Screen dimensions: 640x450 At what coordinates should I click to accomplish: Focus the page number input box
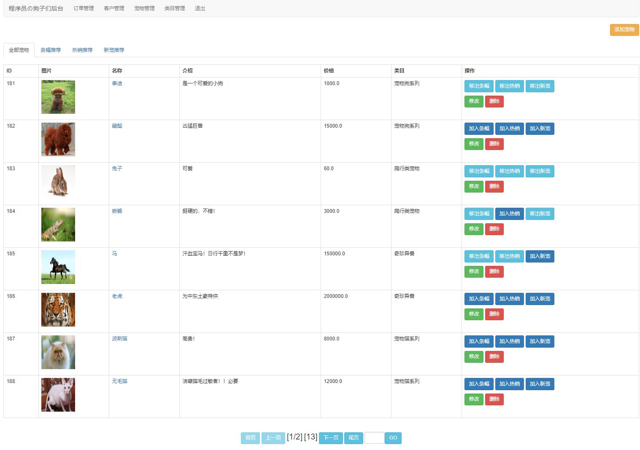click(374, 438)
